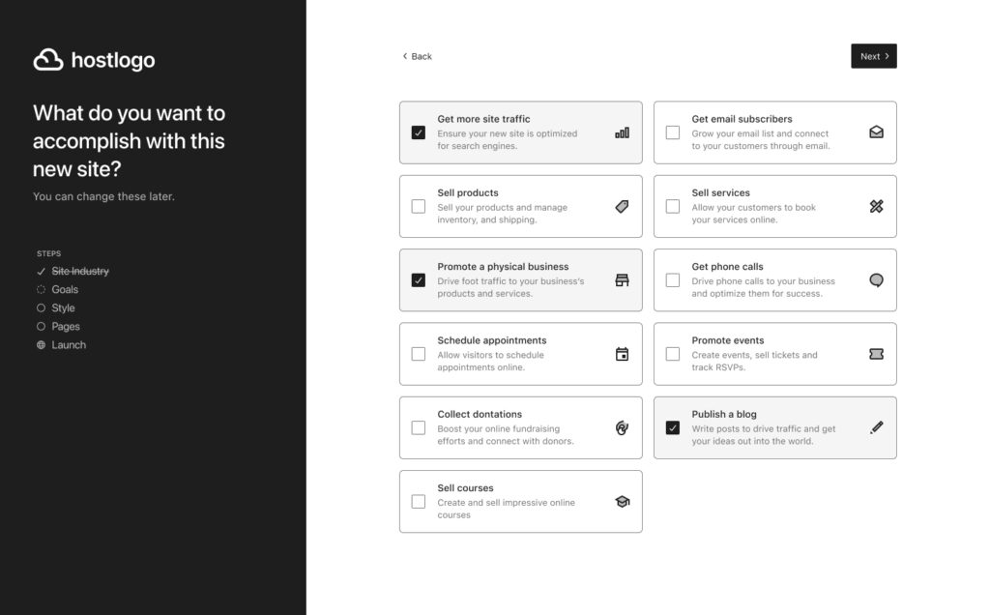Go to the Site Industry step
The height and width of the screenshot is (615, 990).
pyautogui.click(x=80, y=272)
